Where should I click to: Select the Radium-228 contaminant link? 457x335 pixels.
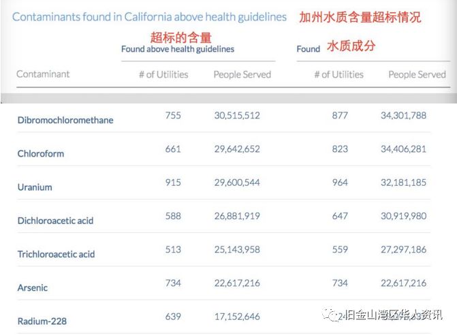click(42, 321)
